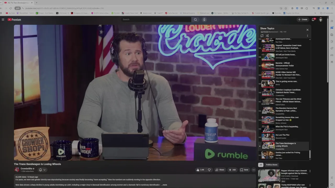Open the browser sidebar notes icon
This screenshot has height=188, width=335.
click(332, 42)
